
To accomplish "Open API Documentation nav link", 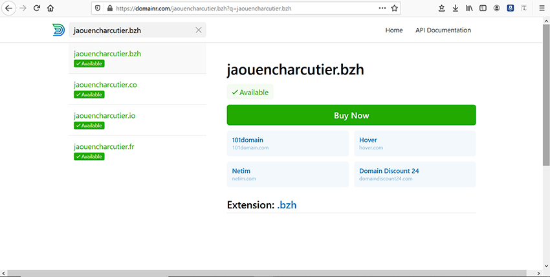I will click(443, 30).
